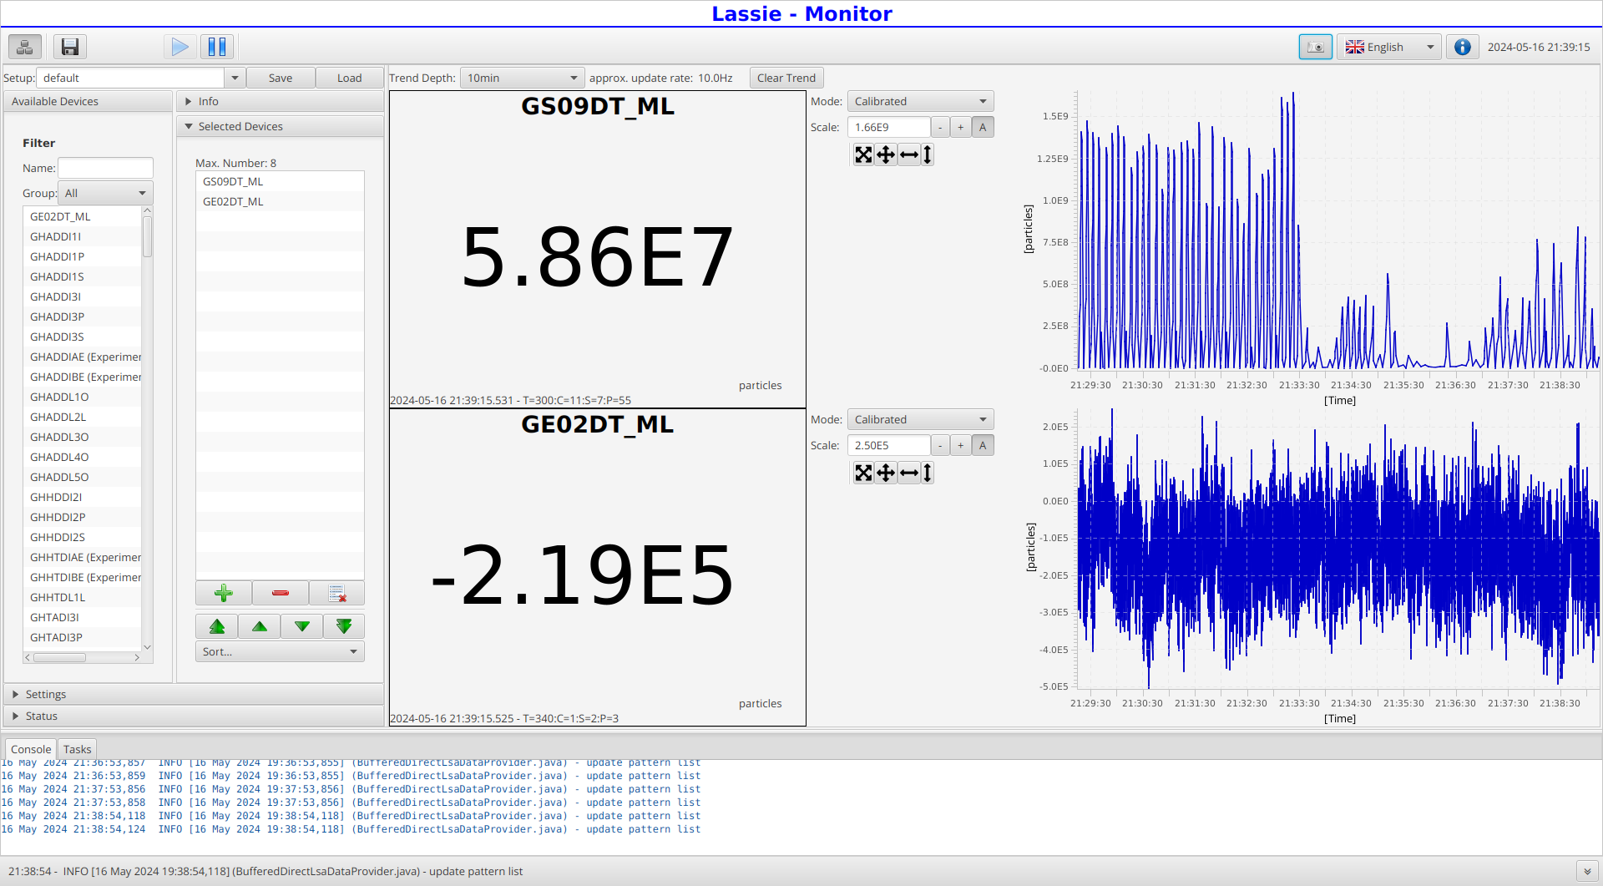Switch to the Tasks tab
Image resolution: width=1603 pixels, height=886 pixels.
click(x=77, y=749)
